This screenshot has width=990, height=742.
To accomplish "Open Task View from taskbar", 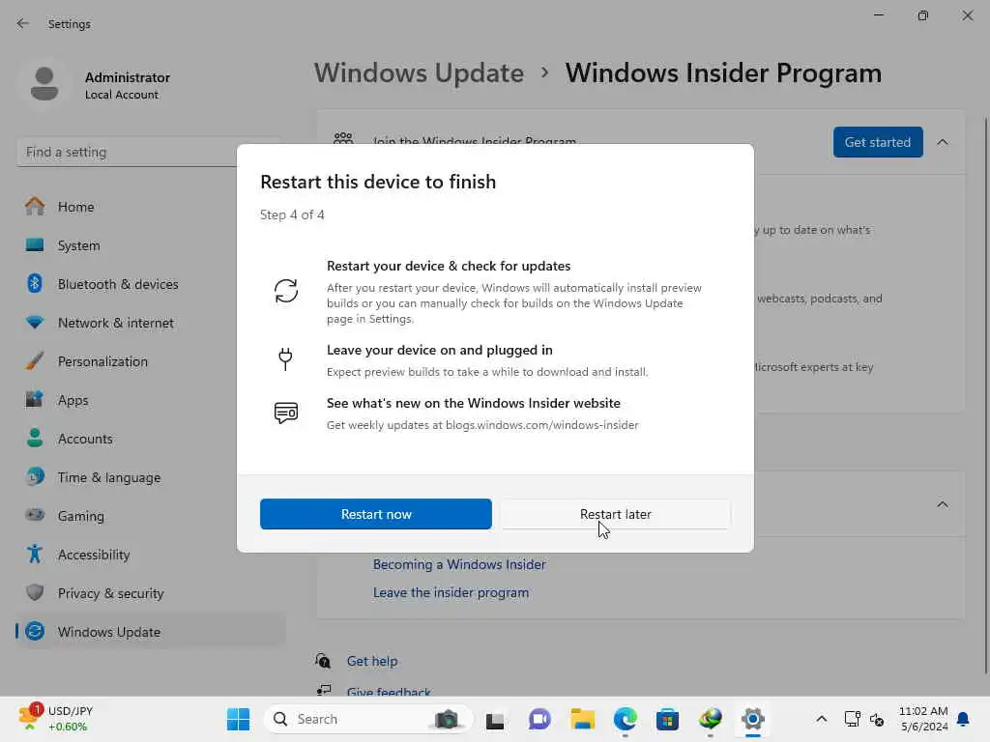I will tap(495, 719).
